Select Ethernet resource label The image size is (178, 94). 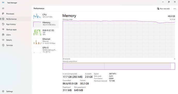[x=46, y=39]
